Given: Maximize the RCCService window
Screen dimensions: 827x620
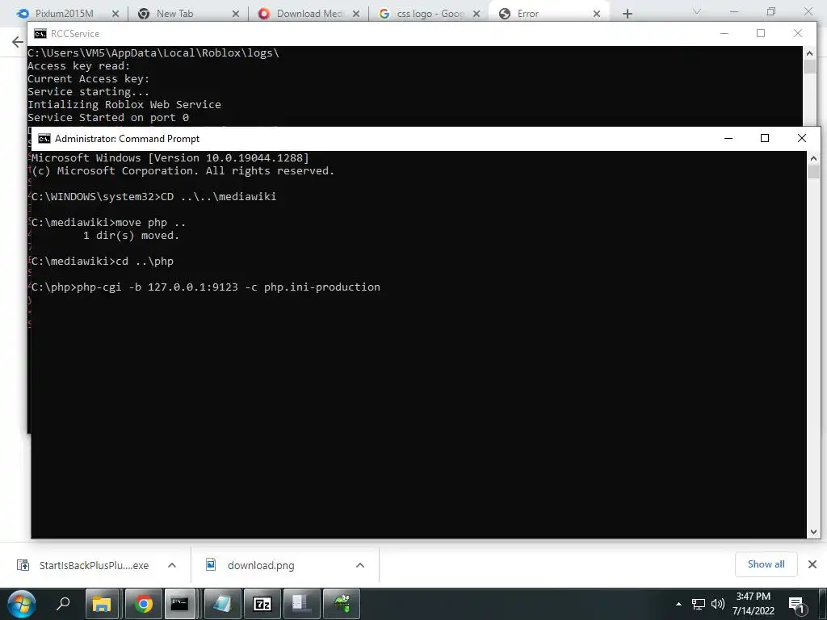Looking at the screenshot, I should [761, 33].
